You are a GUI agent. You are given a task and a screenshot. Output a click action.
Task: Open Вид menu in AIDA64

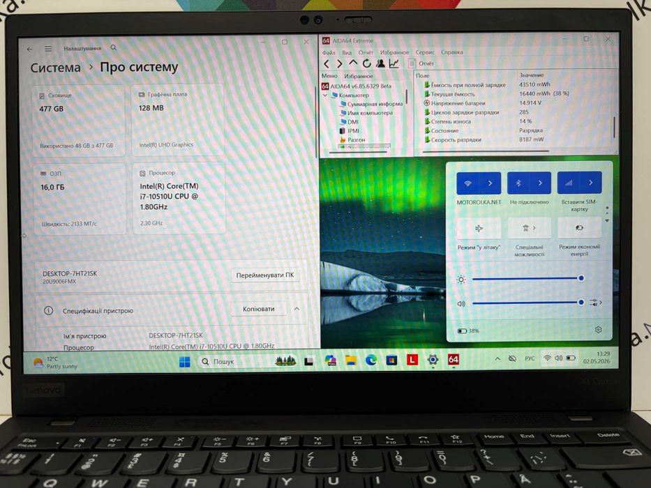tap(347, 53)
